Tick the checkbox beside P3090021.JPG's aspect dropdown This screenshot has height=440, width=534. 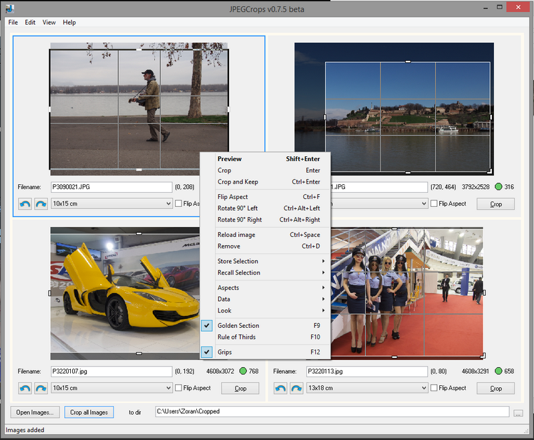point(178,204)
